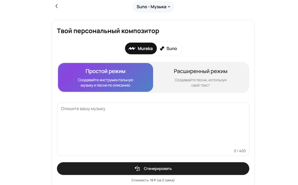298x185 pixels.
Task: Click the '(за 2 трека)' note below the button
Action: pos(166,180)
